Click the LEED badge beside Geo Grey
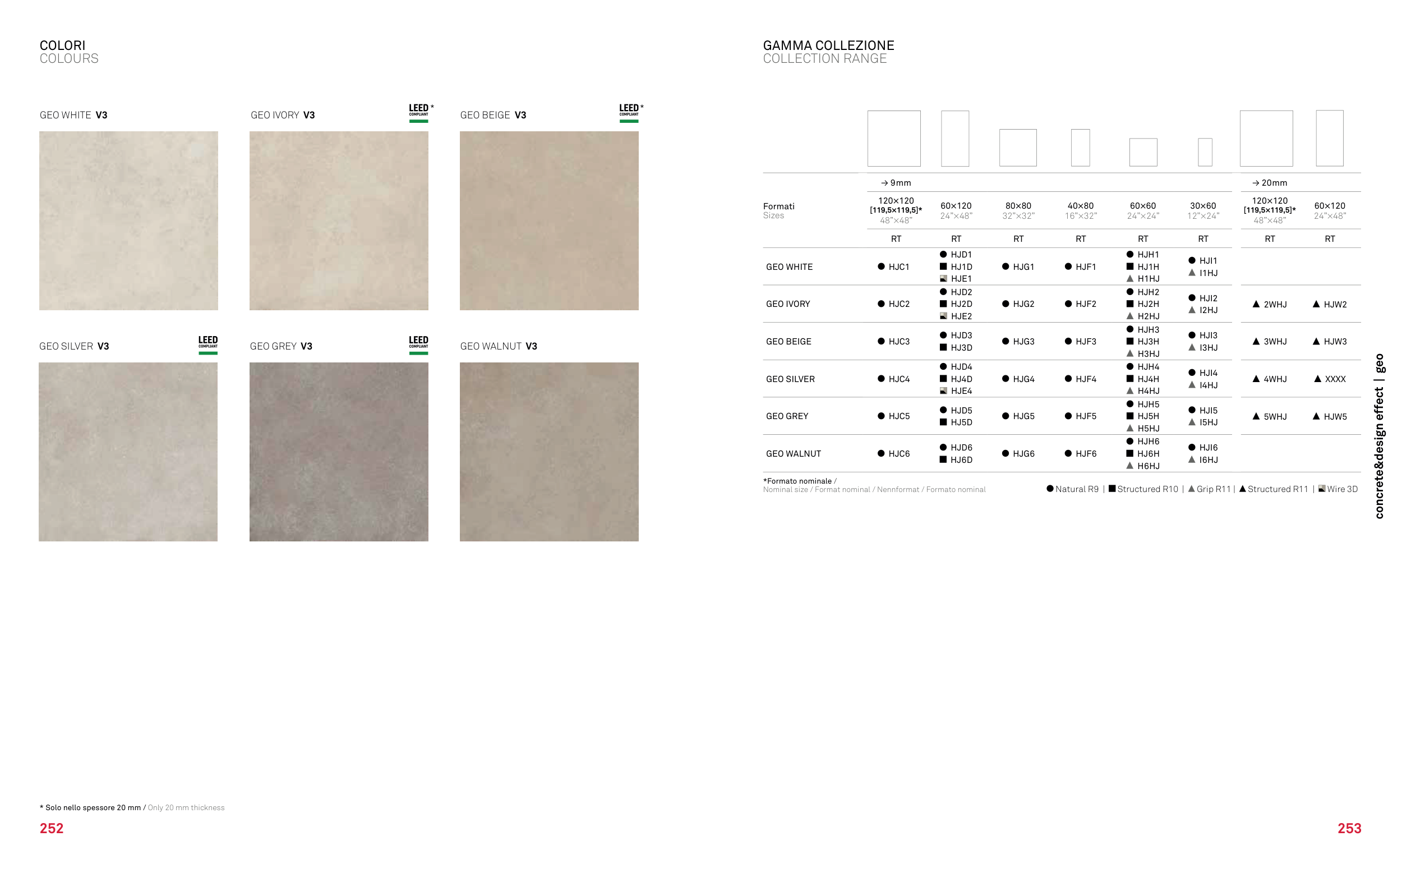 [x=418, y=344]
